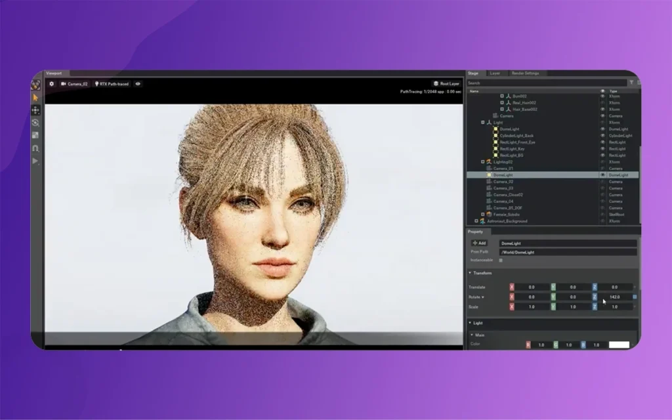The width and height of the screenshot is (672, 420).
Task: Switch to the Render Settings tab
Action: [x=525, y=73]
